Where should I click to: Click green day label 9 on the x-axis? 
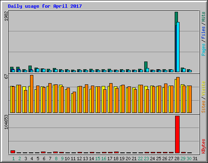[62, 159]
